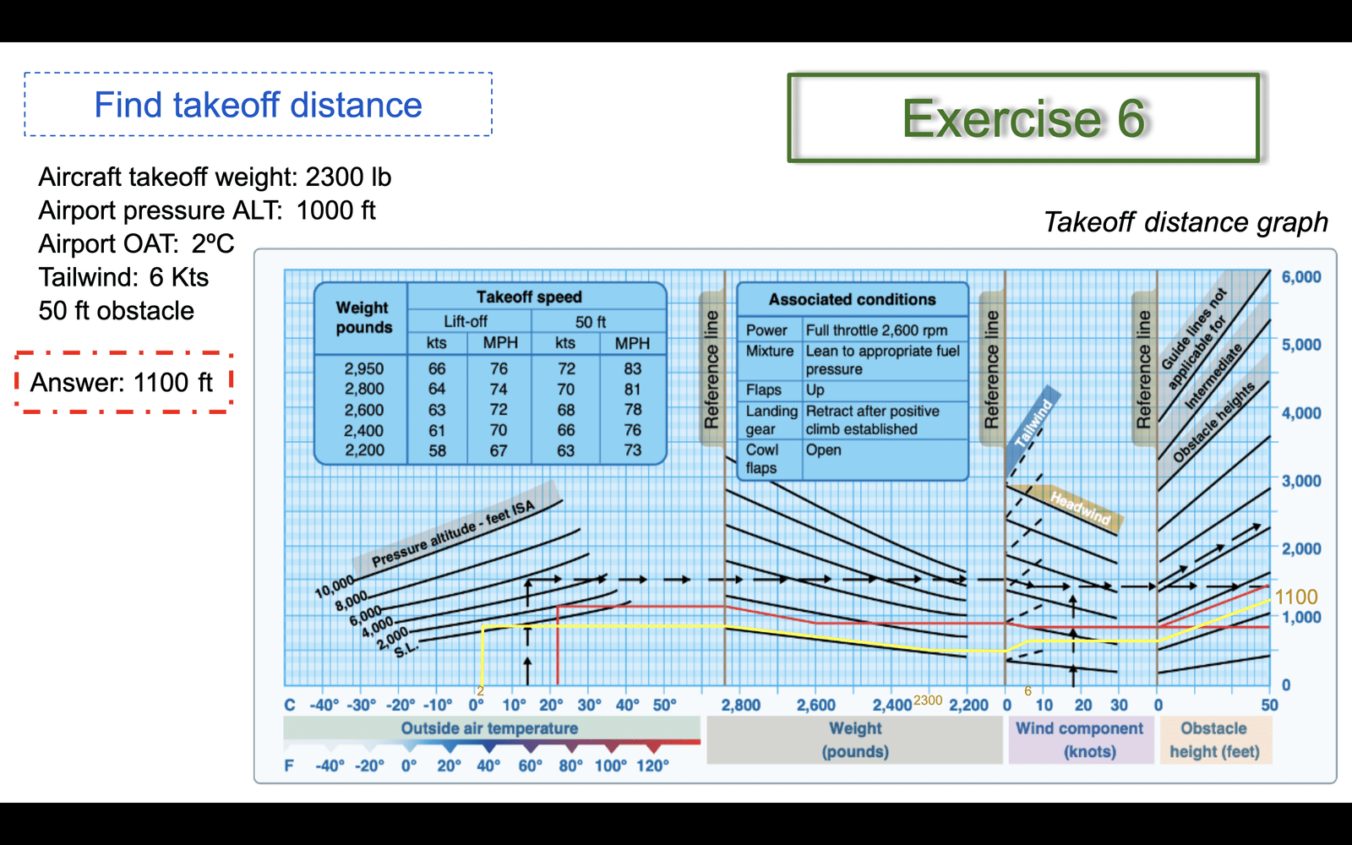
Task: Click the 2,000 value on distance axis
Action: [x=1301, y=548]
